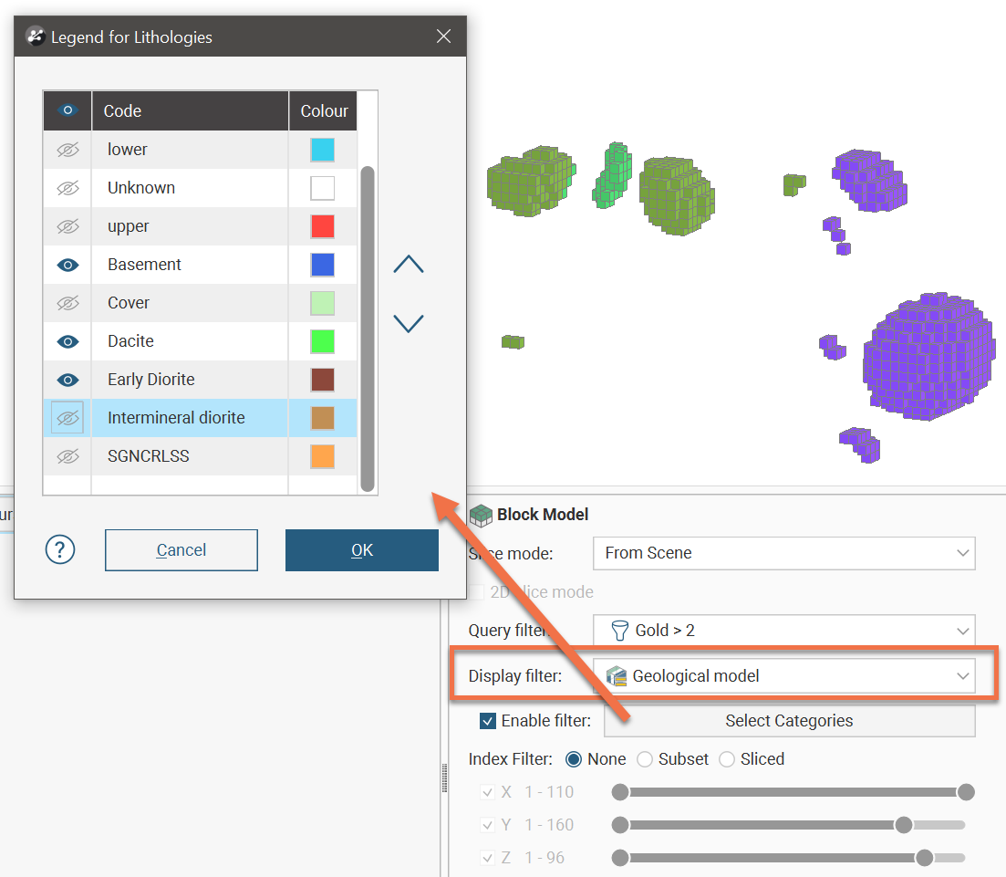Click the Cancel button

point(181,549)
